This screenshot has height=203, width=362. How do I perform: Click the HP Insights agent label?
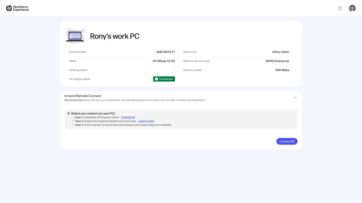pyautogui.click(x=80, y=79)
